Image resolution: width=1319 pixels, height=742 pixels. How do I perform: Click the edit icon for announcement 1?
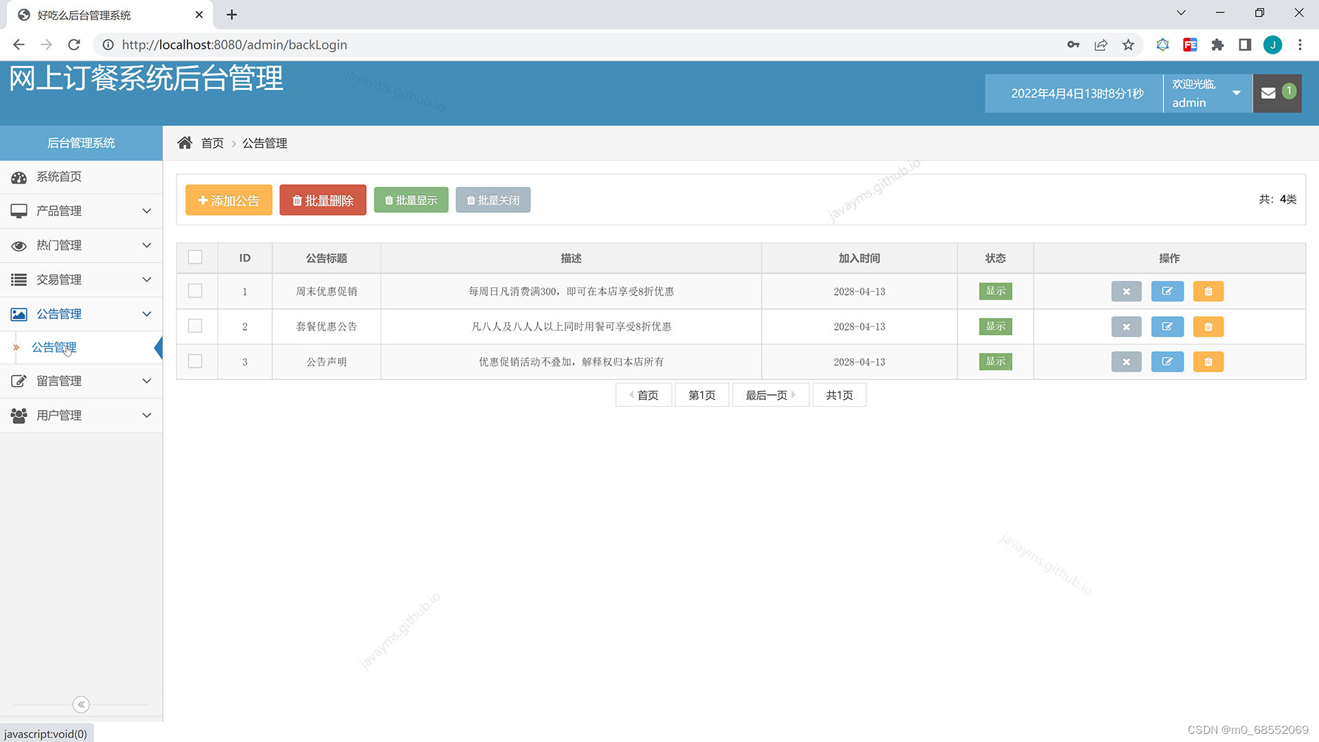[1167, 291]
